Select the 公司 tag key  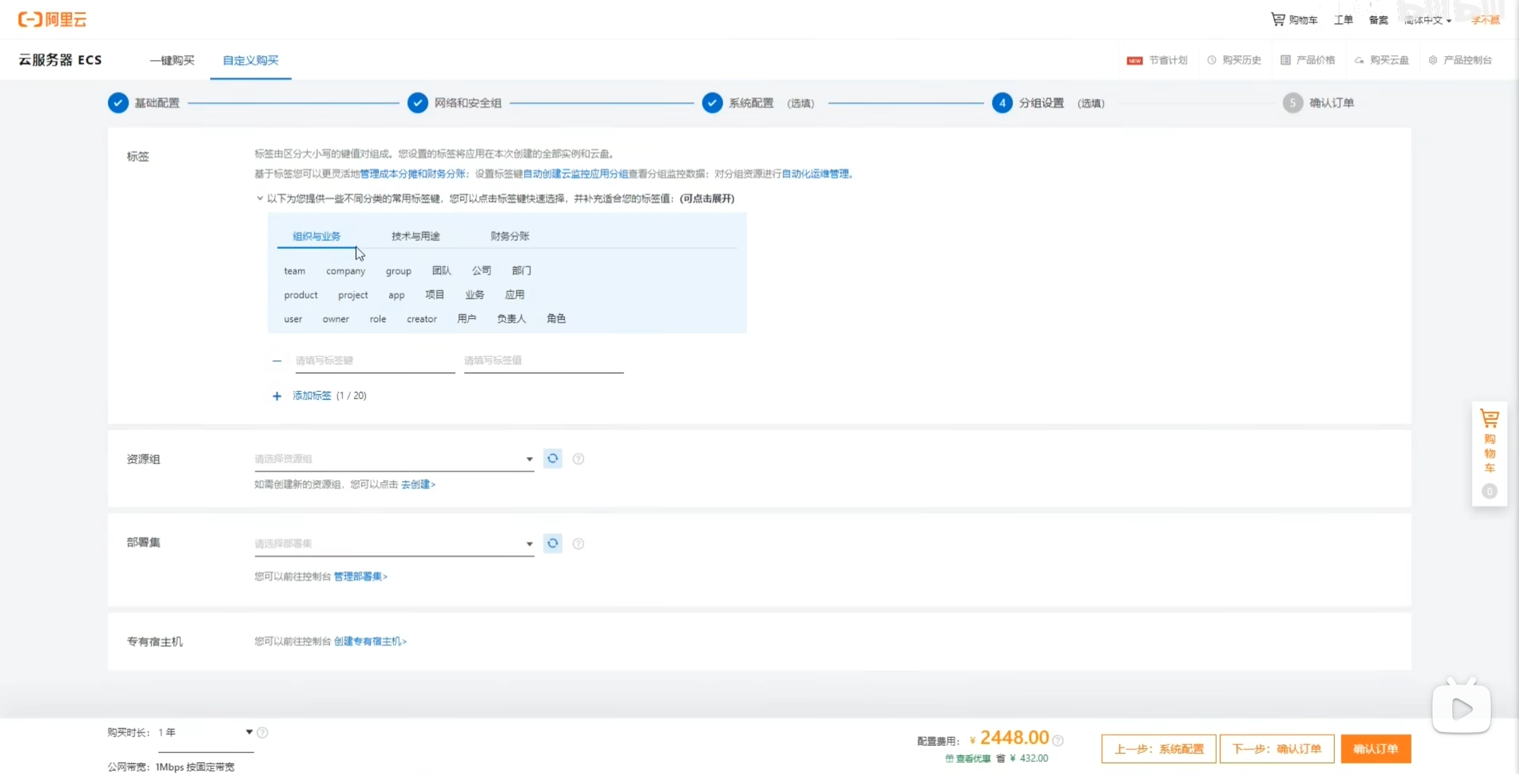[481, 270]
